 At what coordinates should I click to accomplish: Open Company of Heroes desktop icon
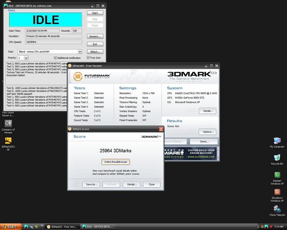[8, 124]
